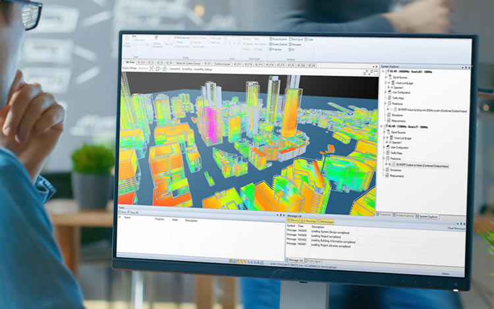
Task: Select 'Loading Building Information completed' message row
Action: pos(321,241)
